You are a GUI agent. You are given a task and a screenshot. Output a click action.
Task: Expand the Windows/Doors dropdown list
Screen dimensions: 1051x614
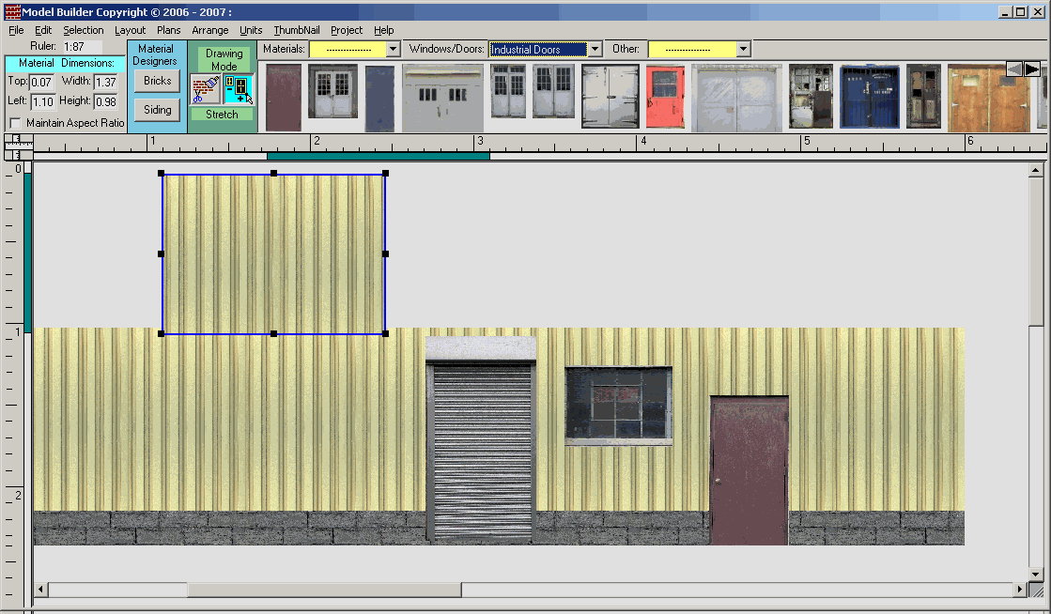595,49
